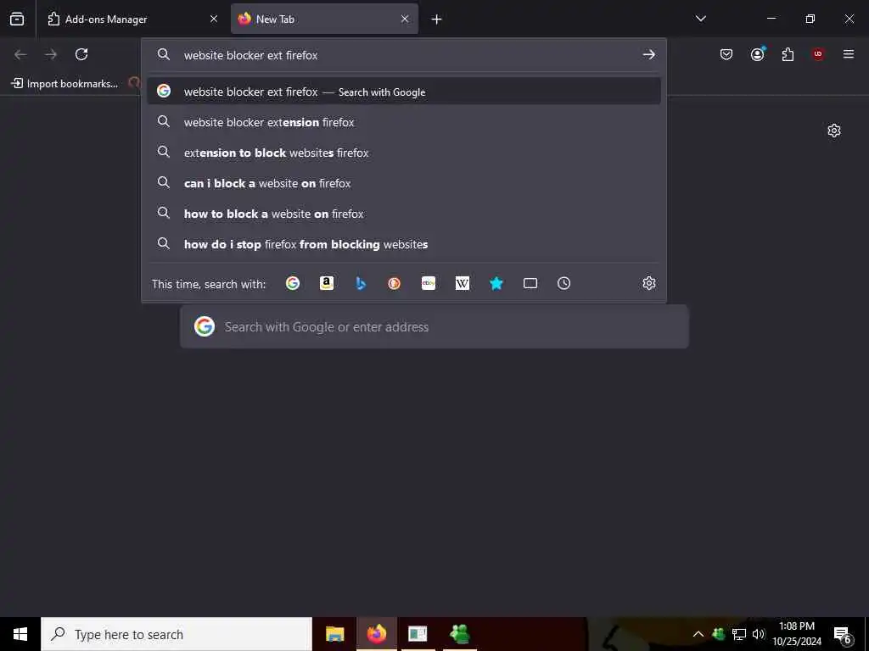Image resolution: width=869 pixels, height=651 pixels.
Task: Open the Firefox application menu
Action: coord(849,54)
